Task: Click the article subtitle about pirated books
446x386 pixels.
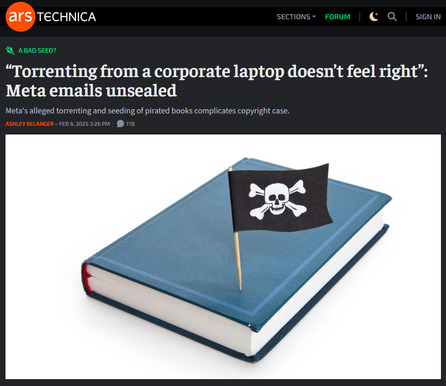Action: coord(147,111)
